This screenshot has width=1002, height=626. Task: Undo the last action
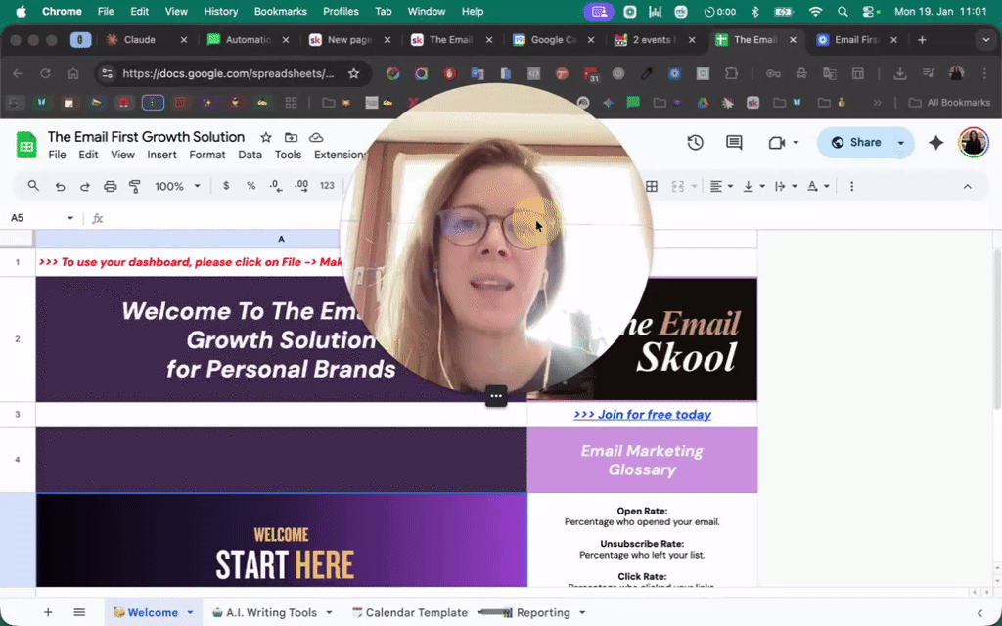click(59, 186)
